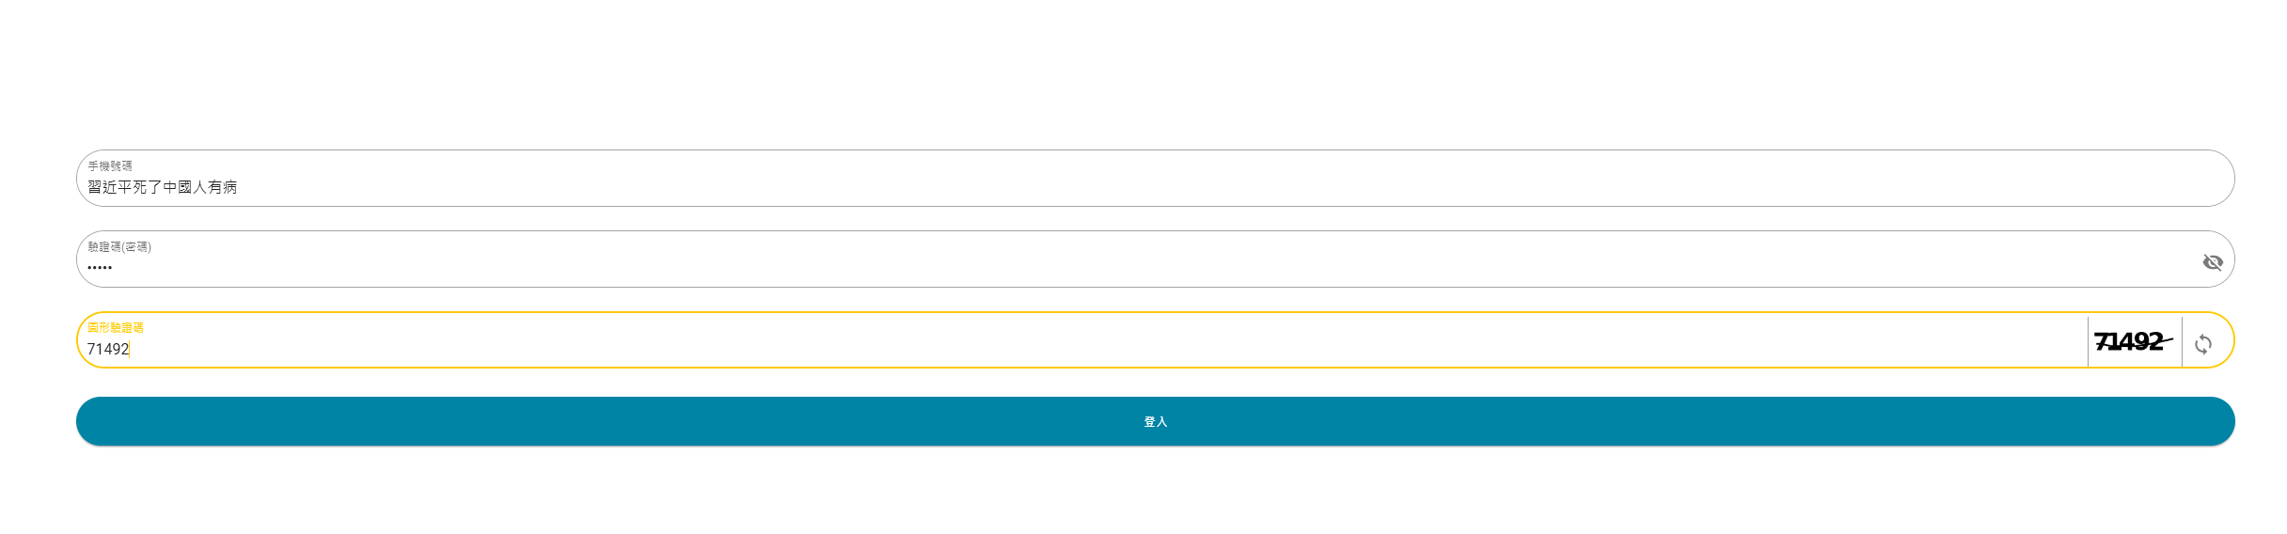Click the left rounded end of the teal login button

94,421
